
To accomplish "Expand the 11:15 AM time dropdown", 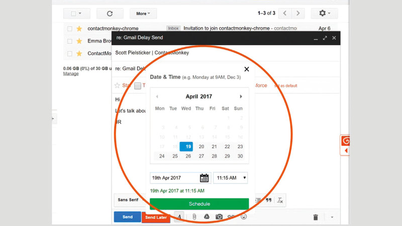I will click(x=231, y=178).
